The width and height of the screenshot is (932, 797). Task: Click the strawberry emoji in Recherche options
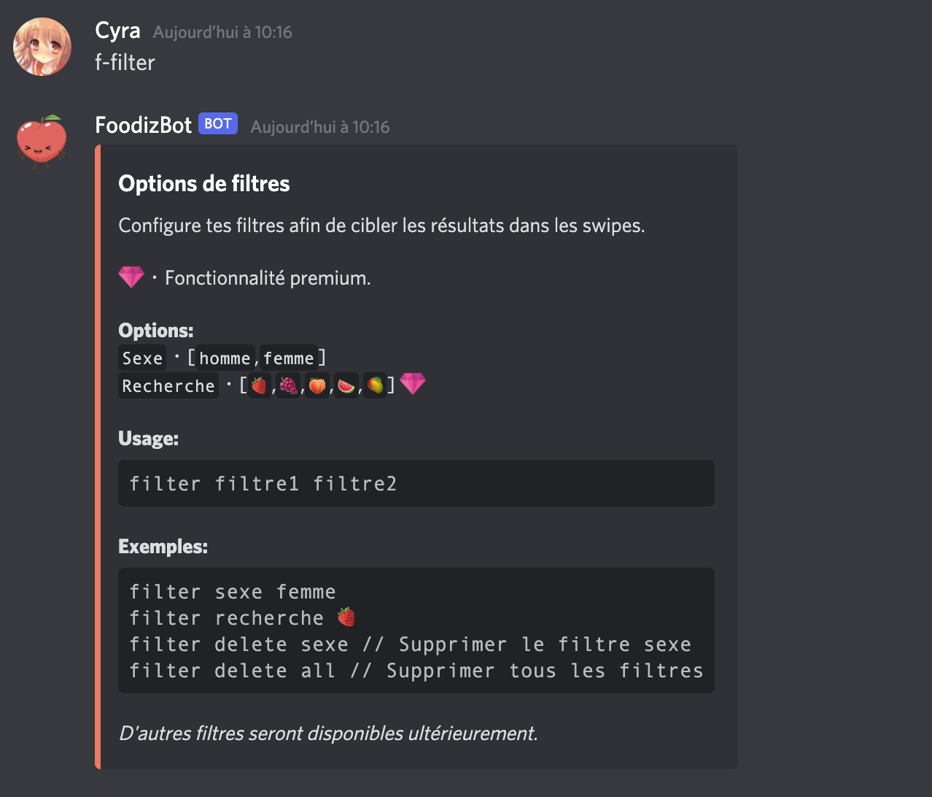(259, 385)
